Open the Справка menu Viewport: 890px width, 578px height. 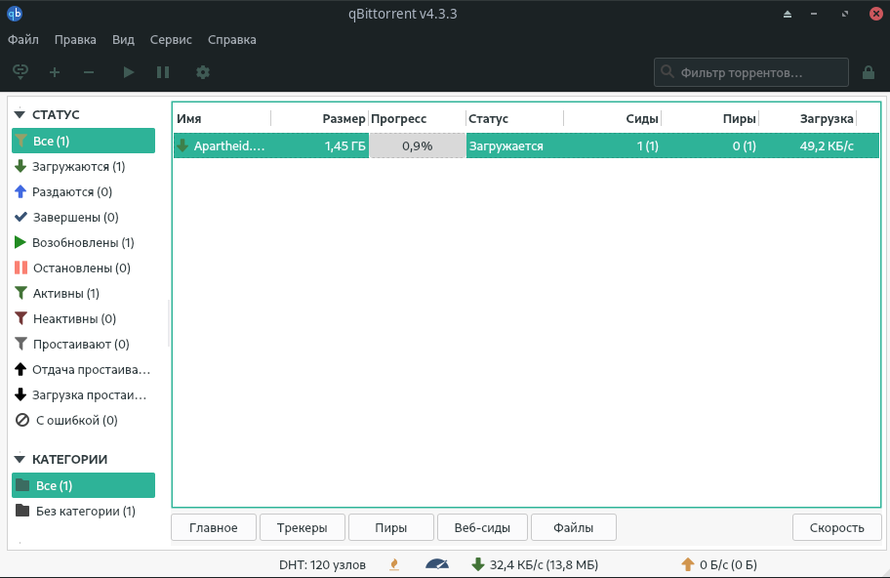click(x=231, y=40)
